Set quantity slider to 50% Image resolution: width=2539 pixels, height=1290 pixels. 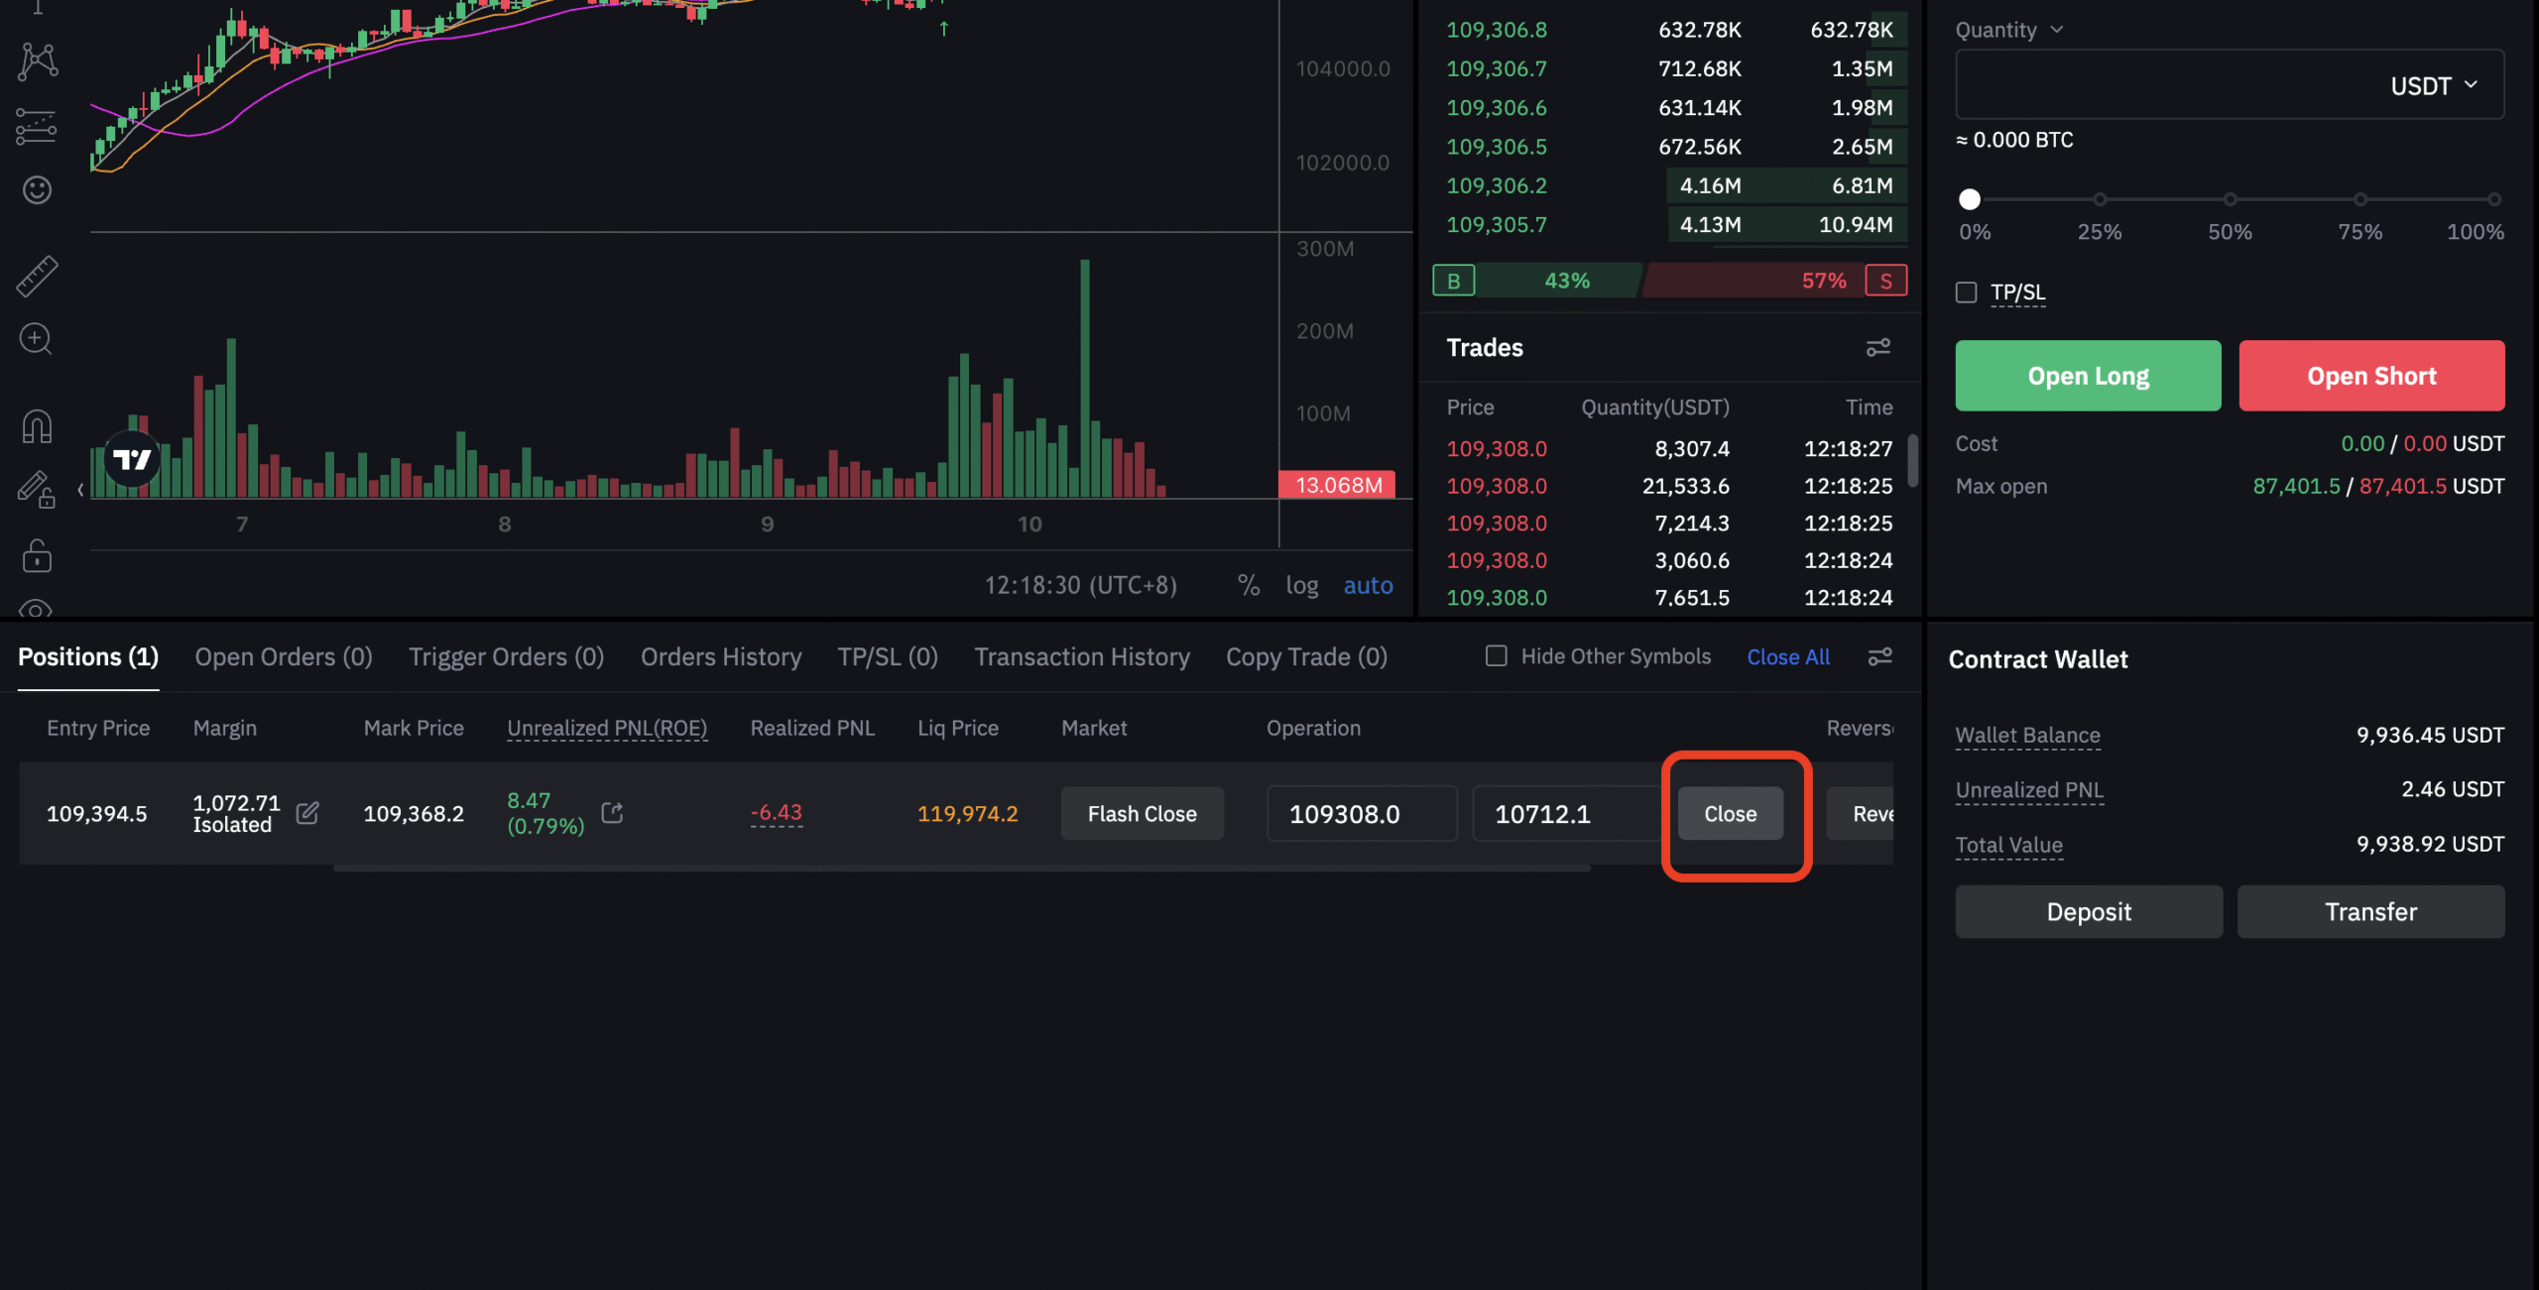click(x=2230, y=199)
